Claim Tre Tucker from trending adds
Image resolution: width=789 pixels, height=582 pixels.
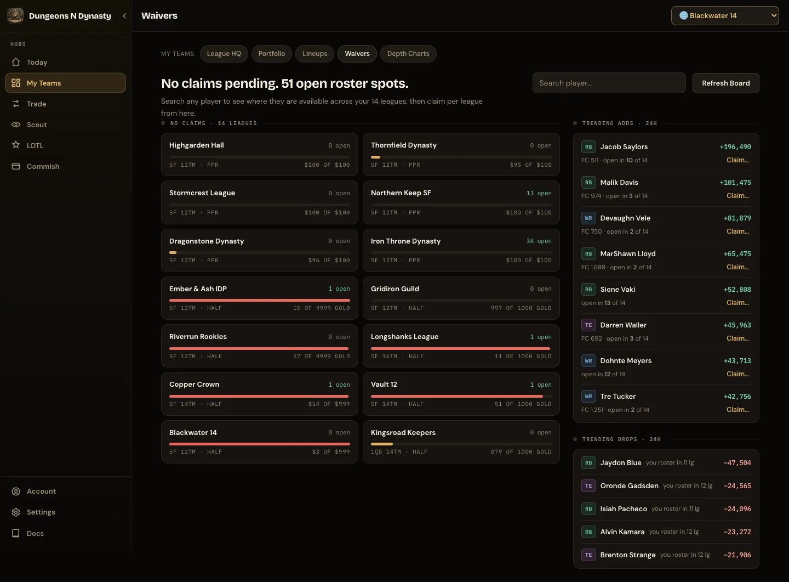coord(737,410)
